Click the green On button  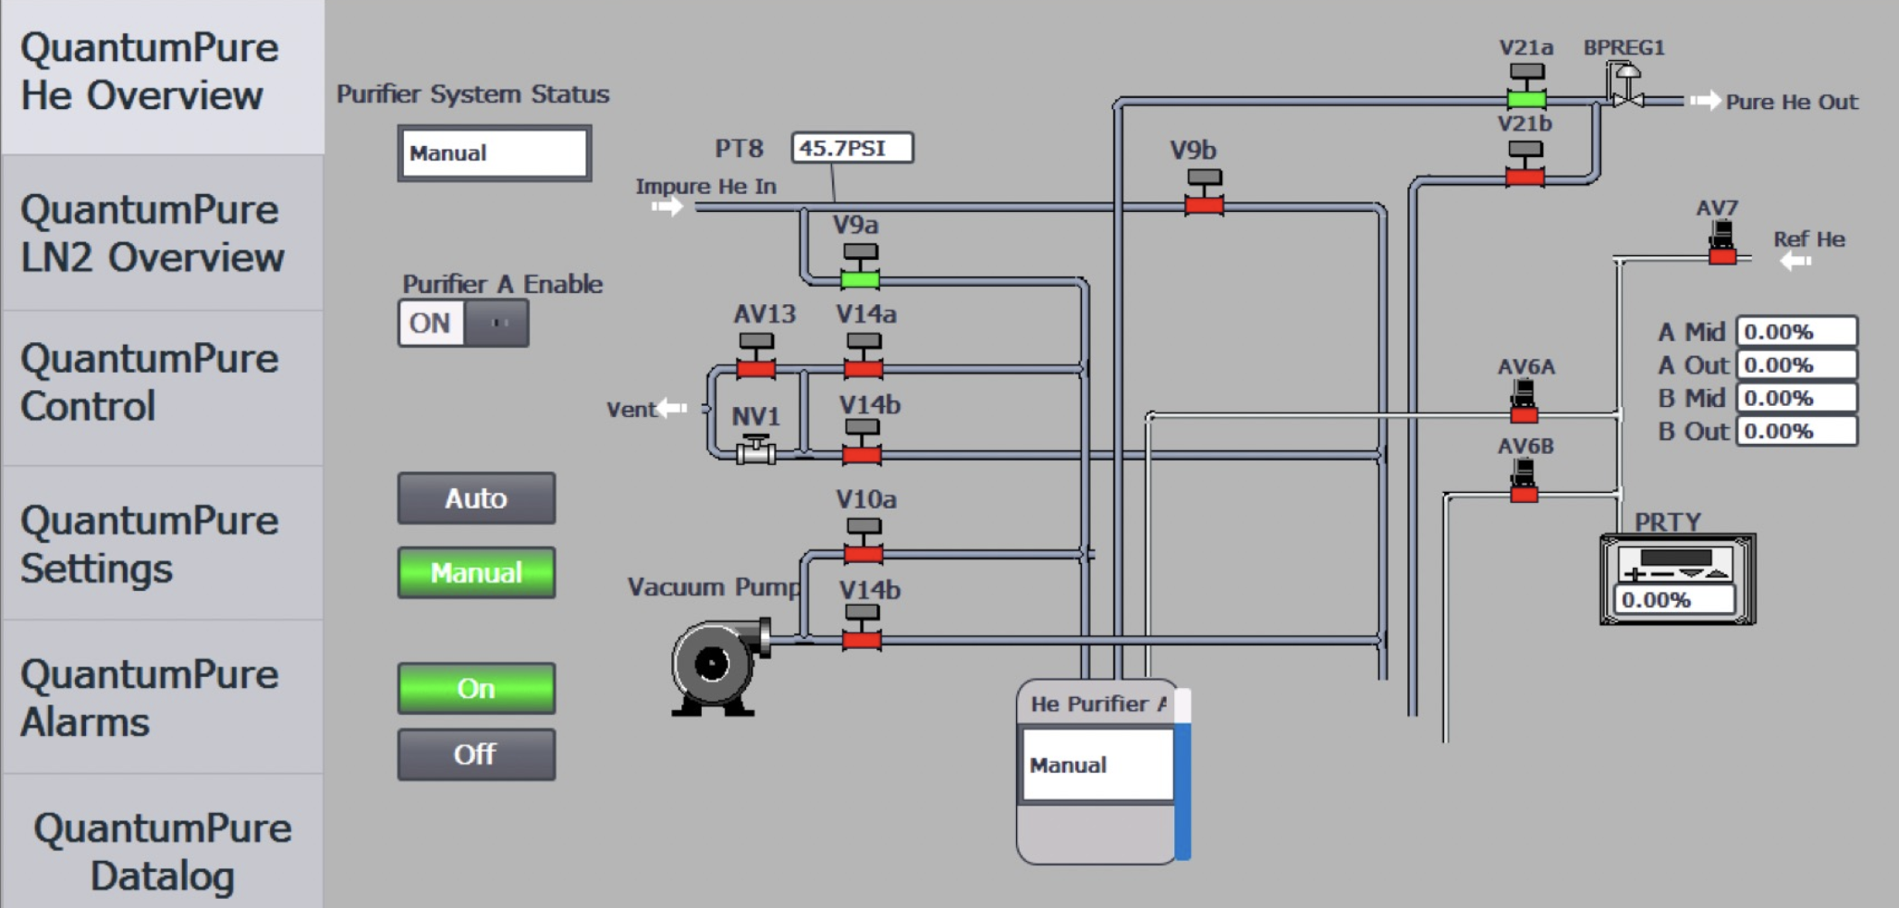click(476, 688)
